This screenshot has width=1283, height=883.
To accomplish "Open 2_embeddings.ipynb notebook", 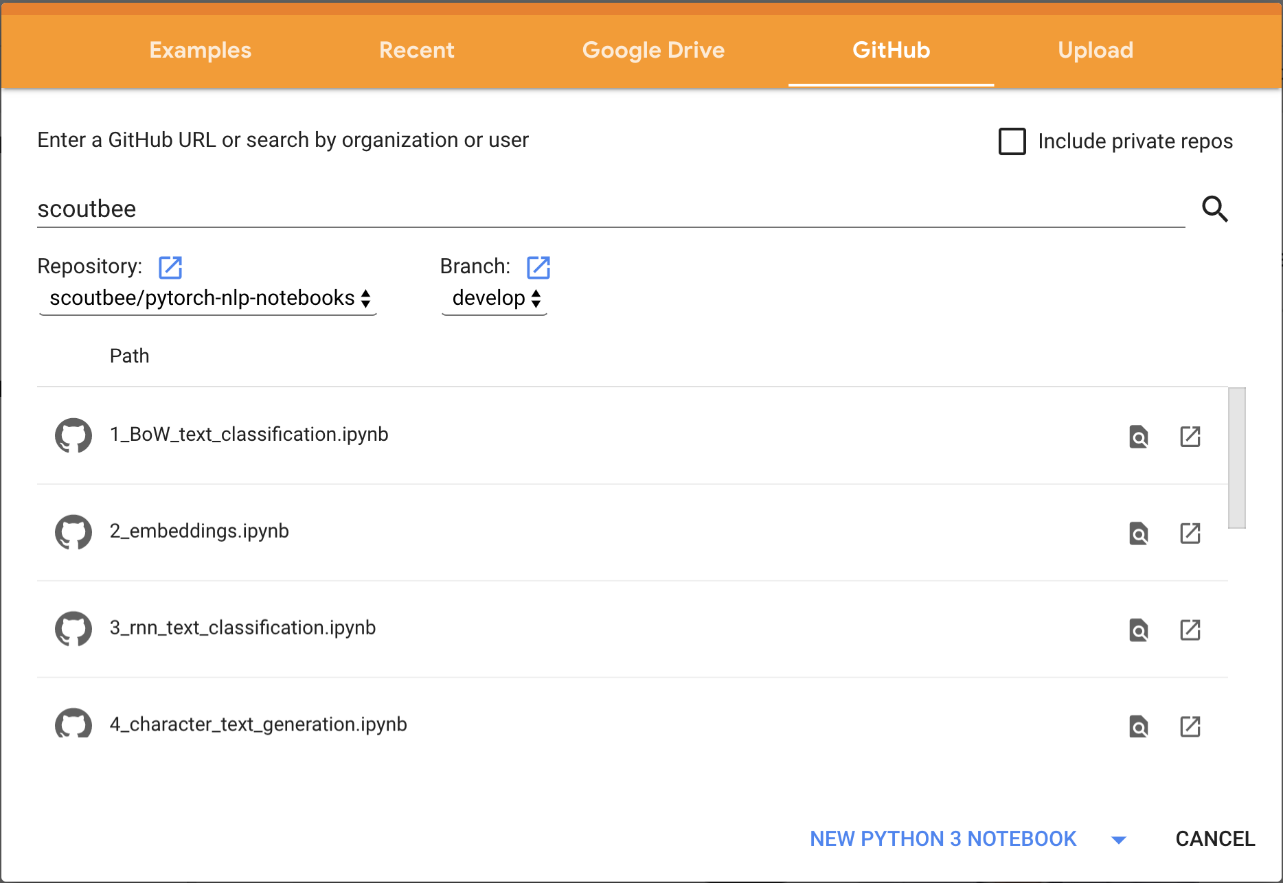I will click(x=199, y=531).
